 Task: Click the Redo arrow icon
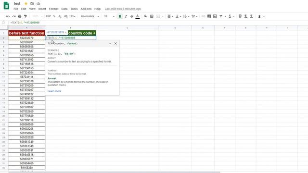pos(14,16)
